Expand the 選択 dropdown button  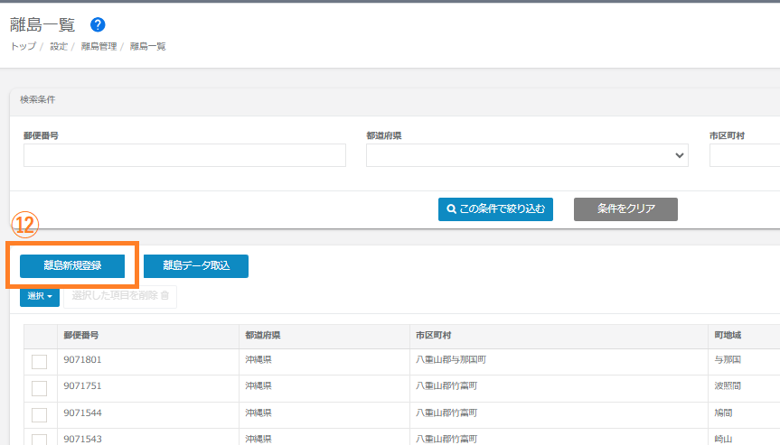[40, 296]
